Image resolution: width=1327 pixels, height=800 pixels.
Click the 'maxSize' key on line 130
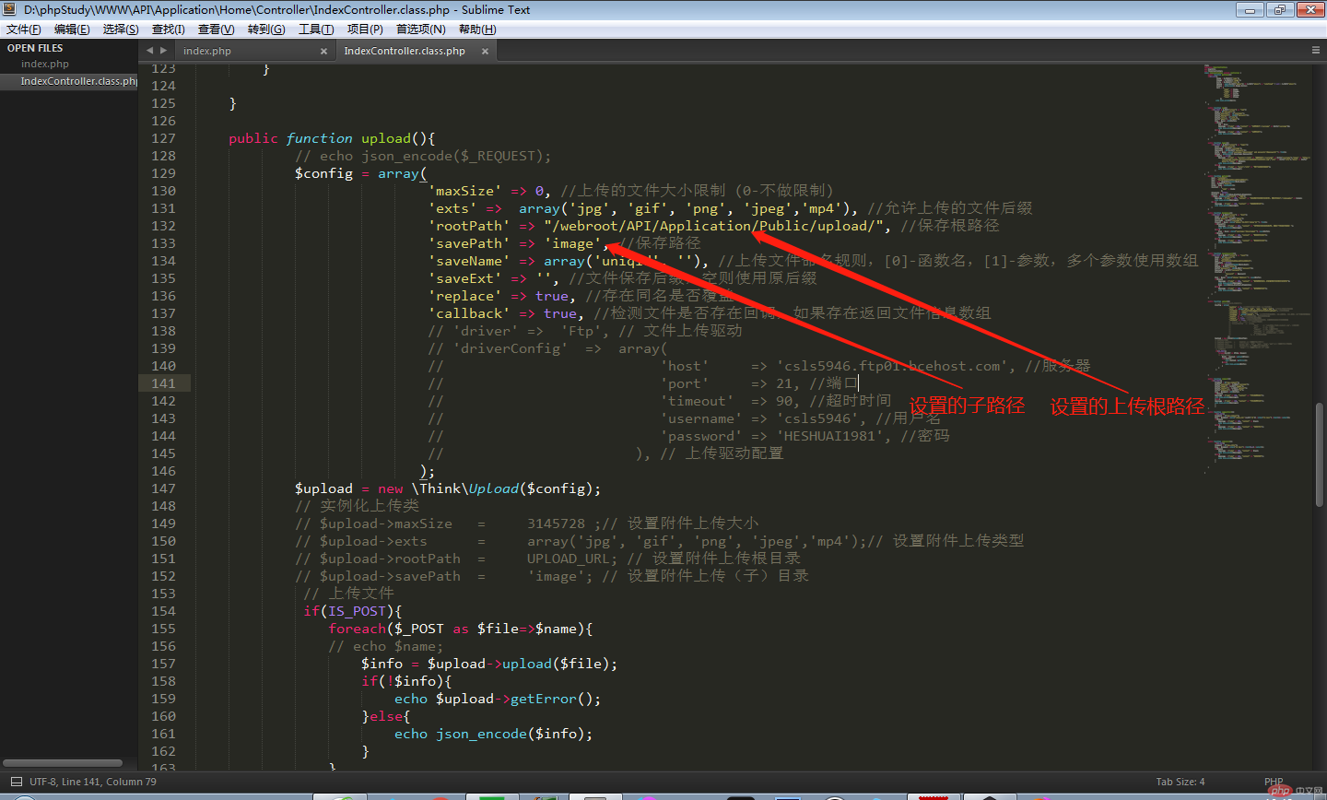pyautogui.click(x=464, y=191)
